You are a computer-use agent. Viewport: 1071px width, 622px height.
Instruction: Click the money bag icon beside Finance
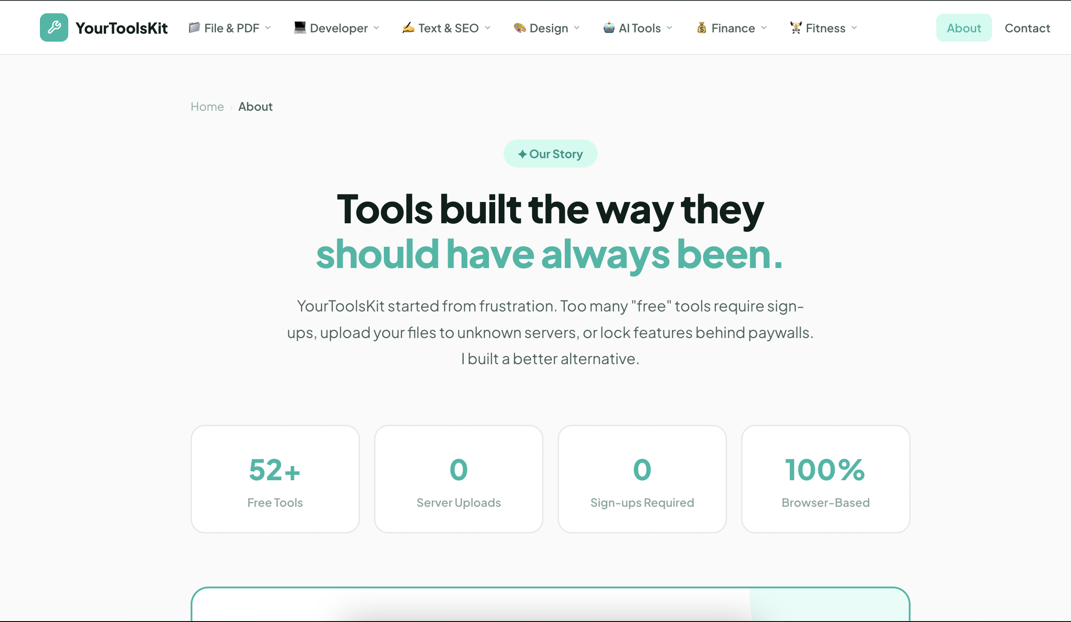pyautogui.click(x=702, y=27)
